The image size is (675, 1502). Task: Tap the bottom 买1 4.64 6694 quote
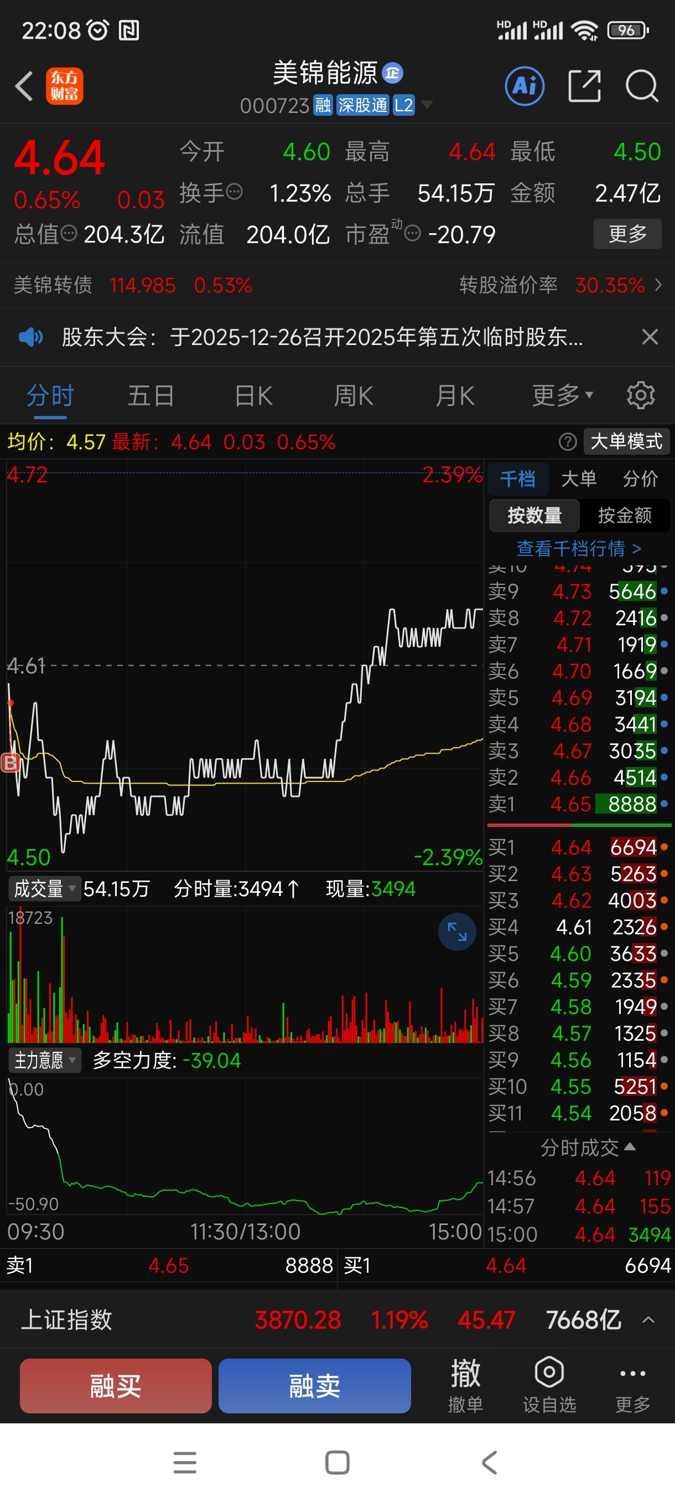[x=507, y=1266]
